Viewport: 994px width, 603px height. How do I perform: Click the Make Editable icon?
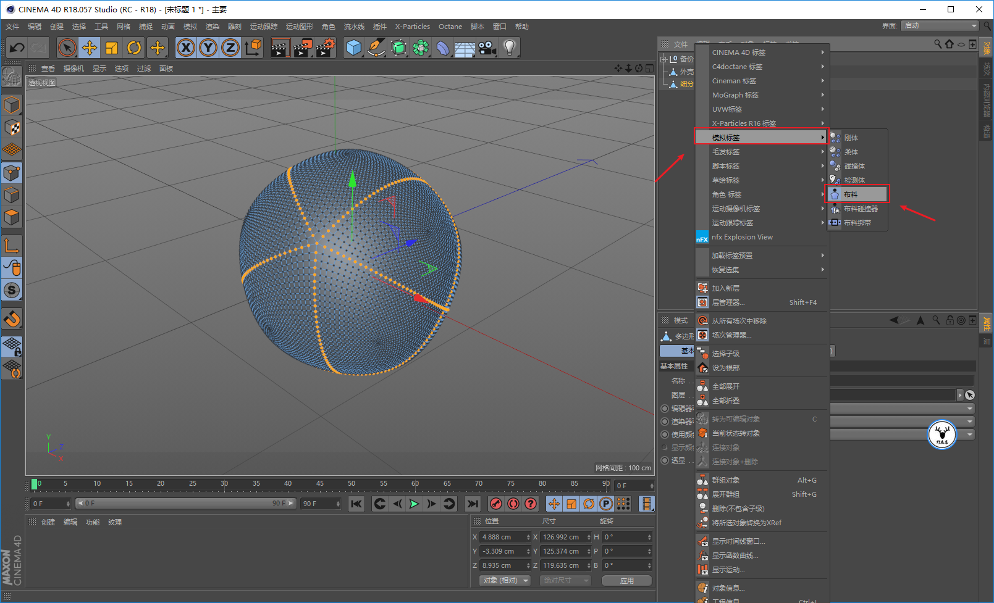coord(12,77)
